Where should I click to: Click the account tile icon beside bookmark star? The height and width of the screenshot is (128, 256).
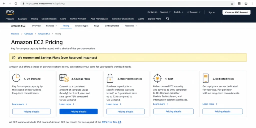click(239, 3)
